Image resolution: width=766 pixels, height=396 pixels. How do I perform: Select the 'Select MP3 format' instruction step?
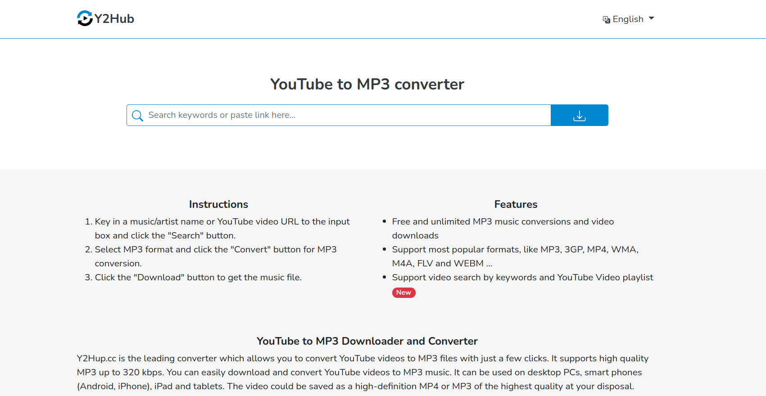[x=216, y=256]
